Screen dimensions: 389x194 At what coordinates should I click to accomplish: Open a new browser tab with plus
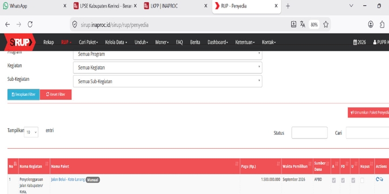(288, 6)
